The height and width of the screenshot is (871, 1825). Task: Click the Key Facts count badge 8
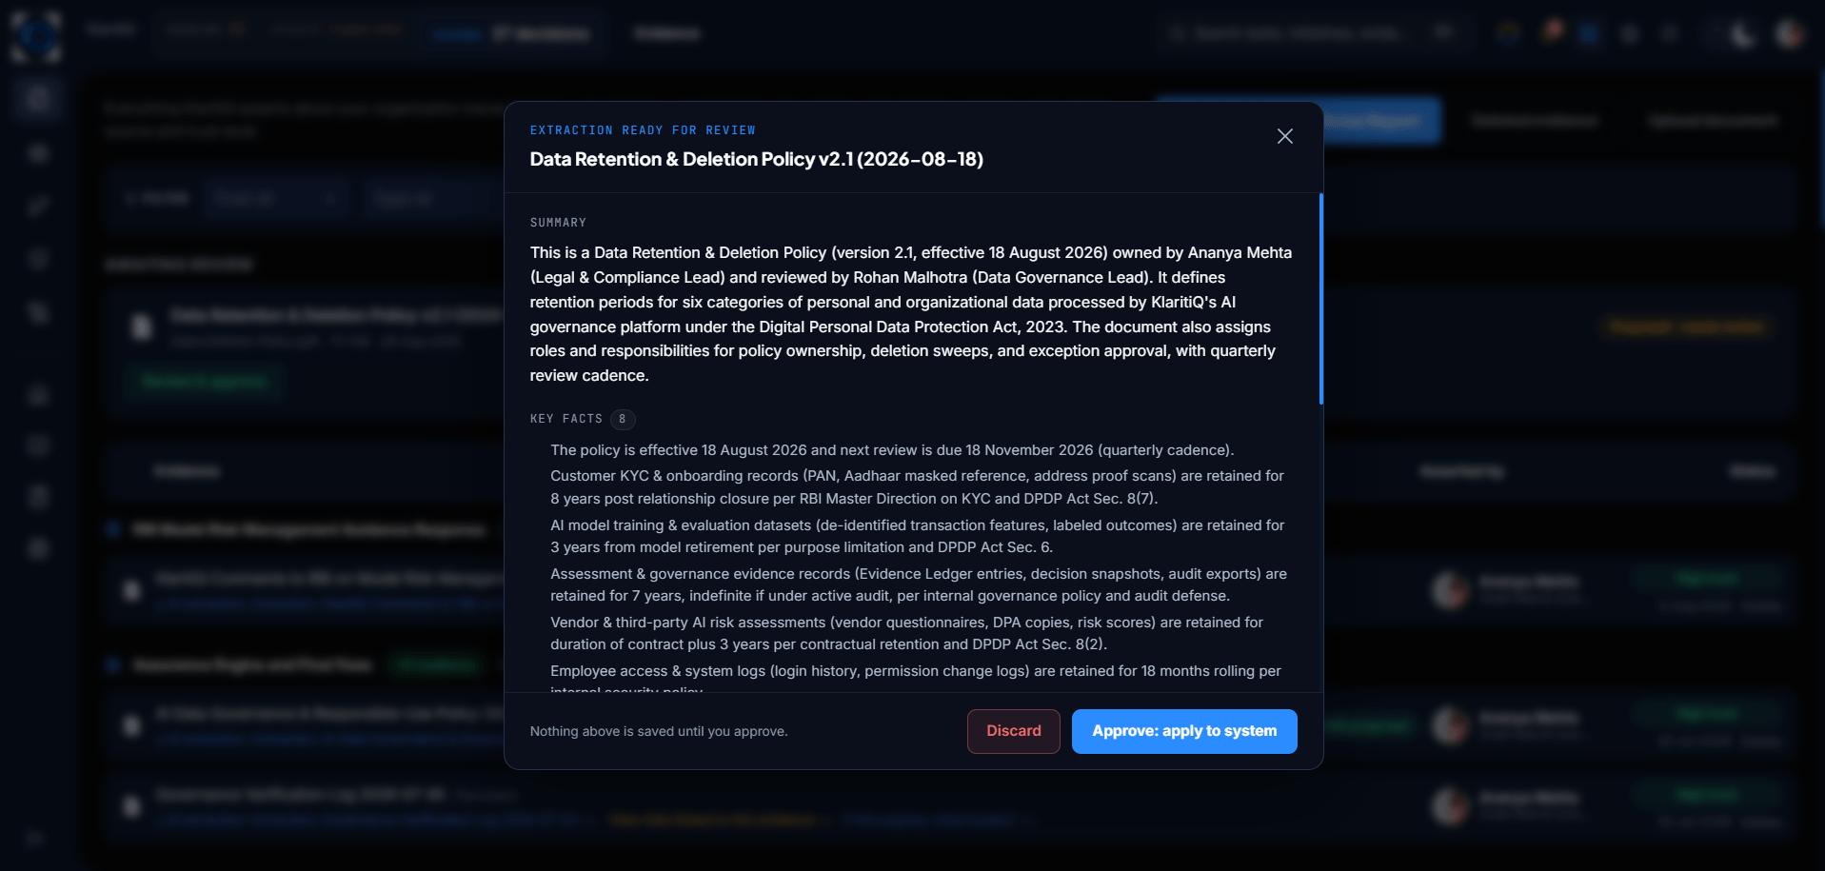pyautogui.click(x=623, y=419)
